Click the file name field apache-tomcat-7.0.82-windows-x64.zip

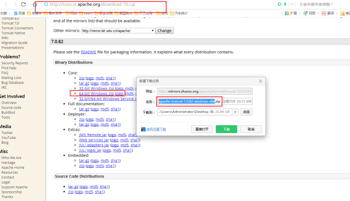[x=205, y=101]
